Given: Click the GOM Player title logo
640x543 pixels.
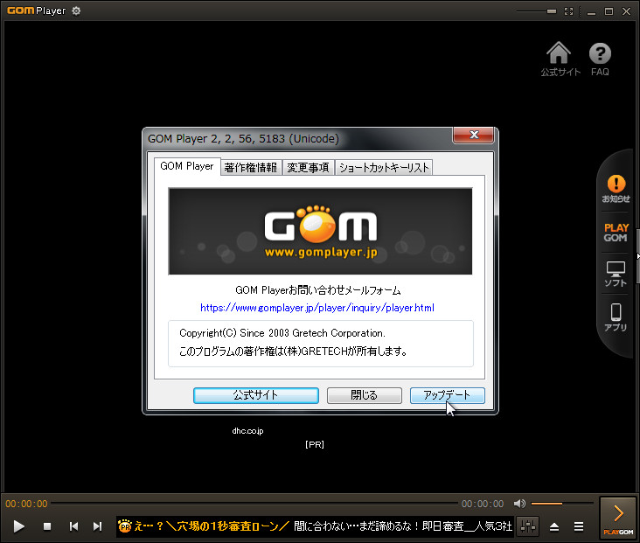Looking at the screenshot, I should (x=37, y=10).
